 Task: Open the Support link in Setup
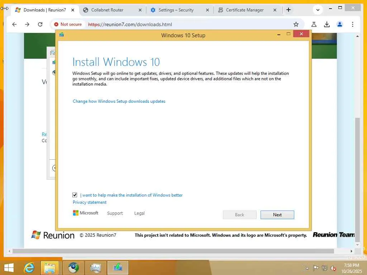point(115,213)
